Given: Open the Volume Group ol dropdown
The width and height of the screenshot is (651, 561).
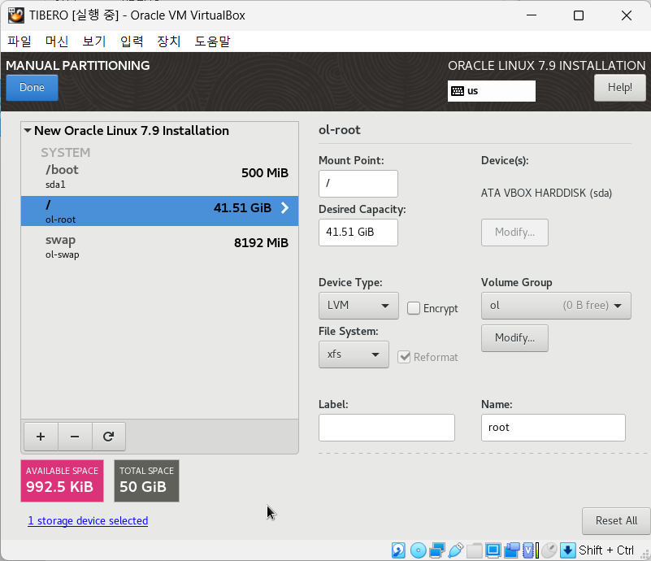Looking at the screenshot, I should point(556,306).
